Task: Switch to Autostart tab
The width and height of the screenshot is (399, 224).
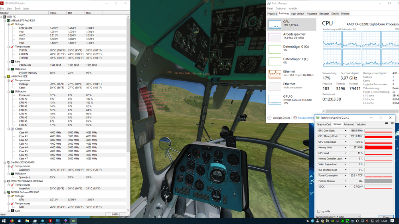Action: coord(312,14)
